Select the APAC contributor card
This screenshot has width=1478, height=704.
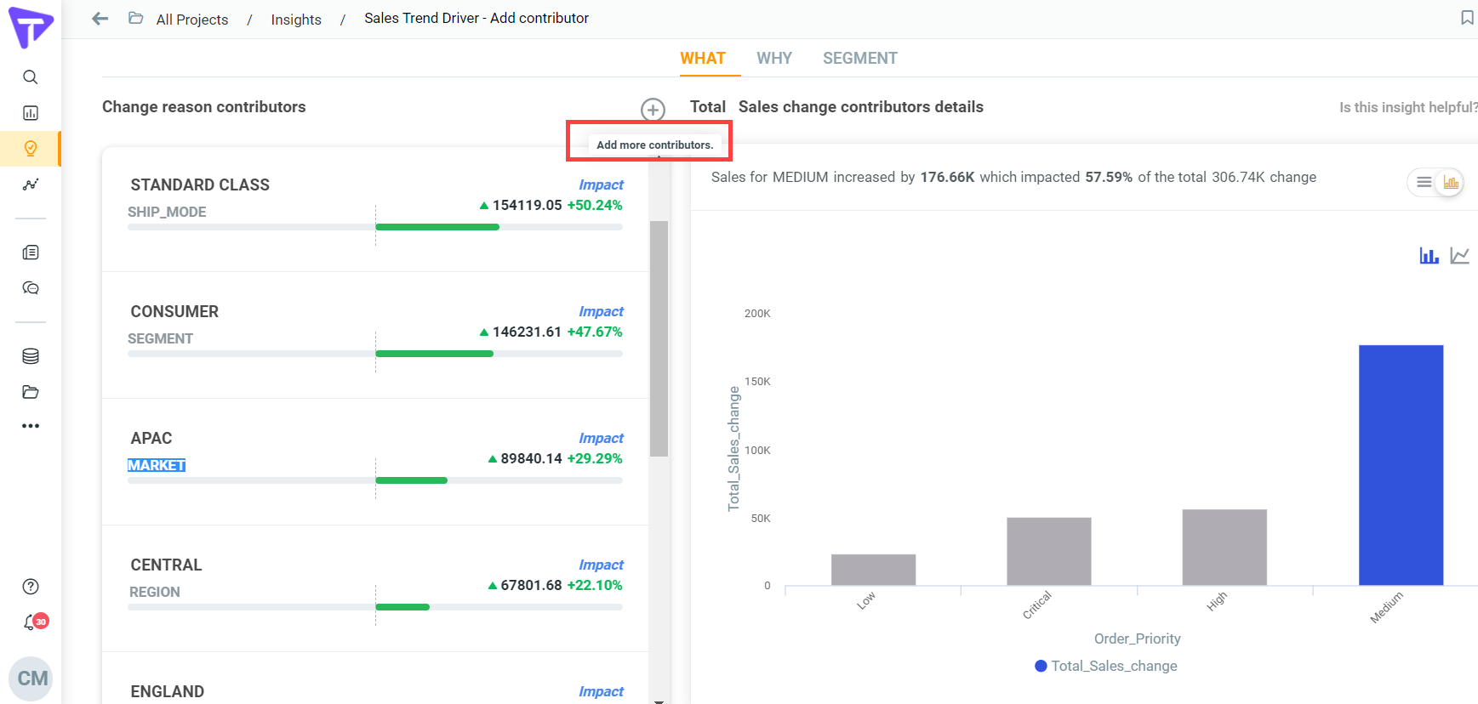pos(375,462)
